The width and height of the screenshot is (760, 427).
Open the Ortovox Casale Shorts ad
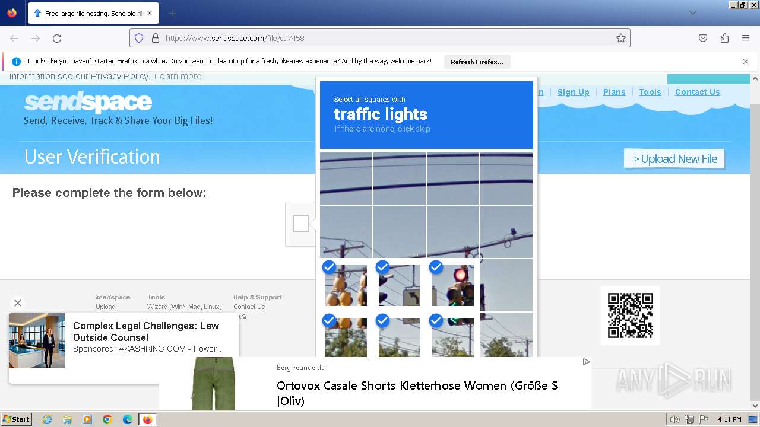(x=417, y=393)
